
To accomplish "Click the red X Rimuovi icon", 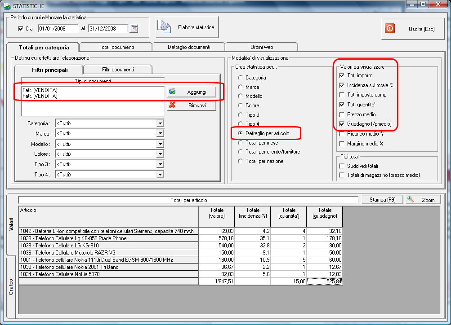I will pyautogui.click(x=172, y=105).
